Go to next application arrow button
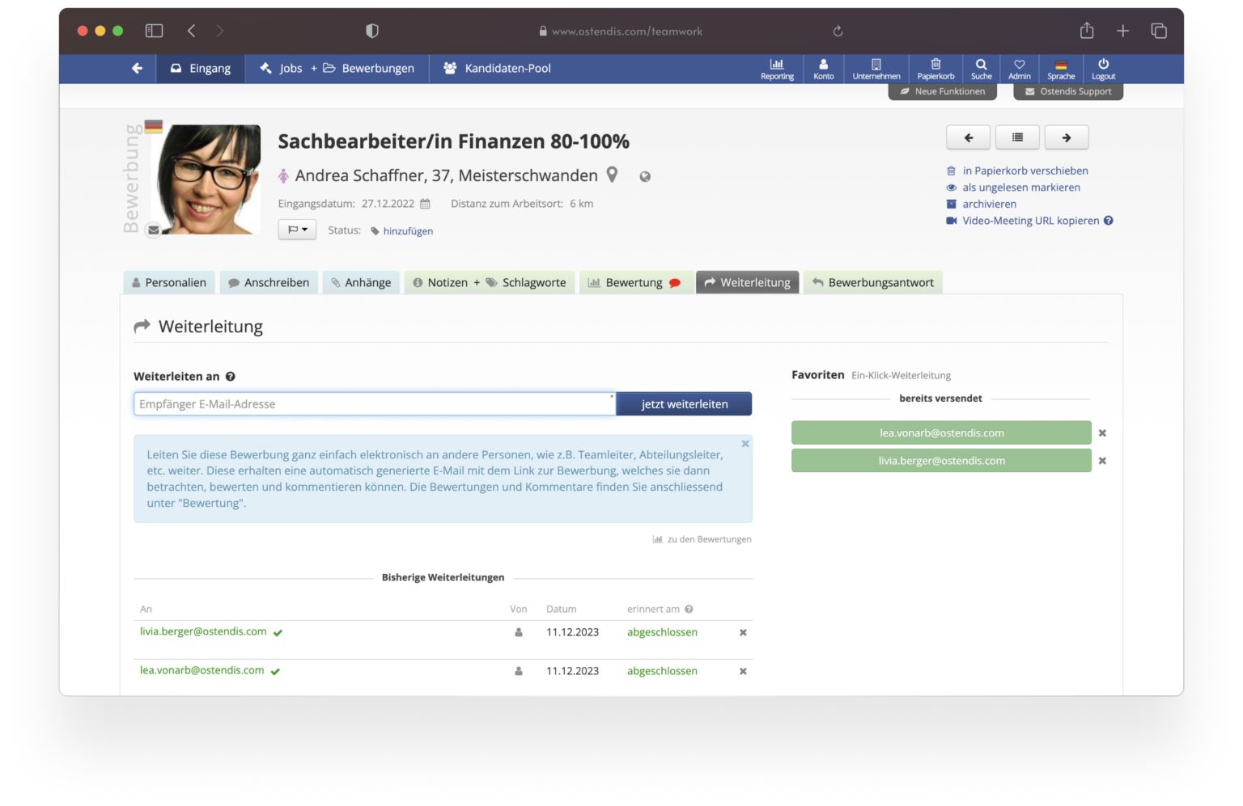Viewport: 1243px width, 806px height. [1067, 137]
